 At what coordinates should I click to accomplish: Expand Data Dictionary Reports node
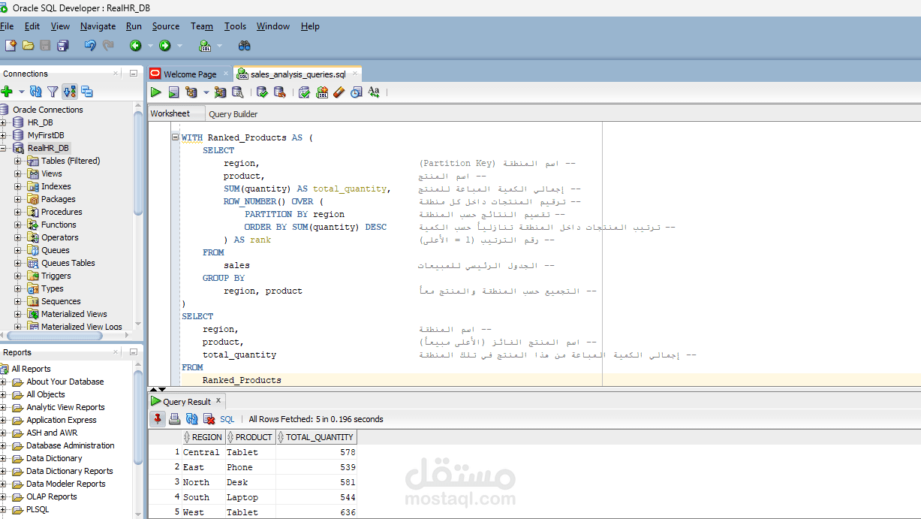(4, 471)
